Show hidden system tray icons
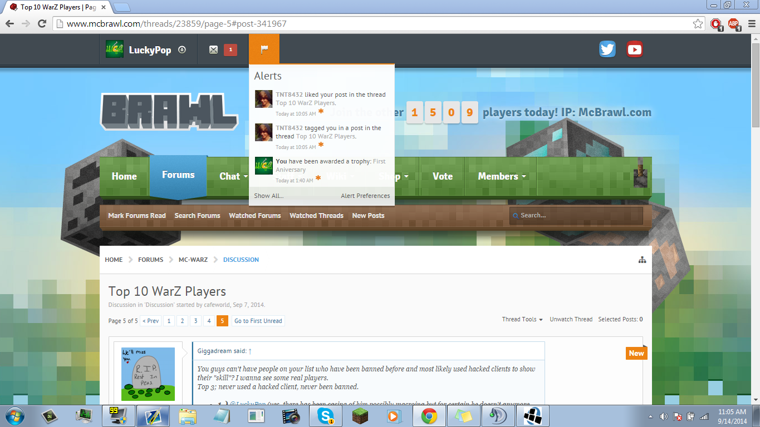This screenshot has width=760, height=427. [x=650, y=416]
